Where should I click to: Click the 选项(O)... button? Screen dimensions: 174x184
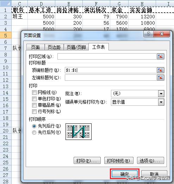[x=150, y=160]
